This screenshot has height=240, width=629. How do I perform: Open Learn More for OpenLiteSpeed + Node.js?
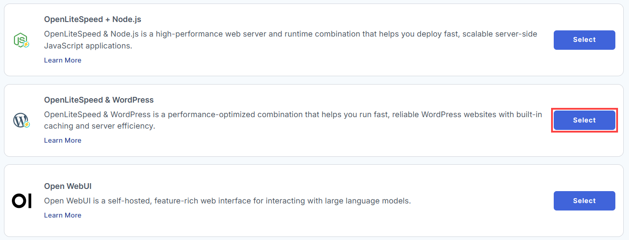(x=63, y=60)
